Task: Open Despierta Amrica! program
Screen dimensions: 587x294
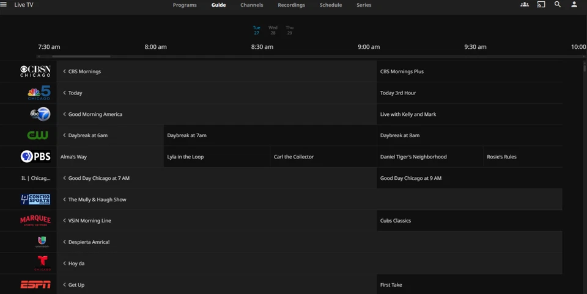Action: [309, 242]
